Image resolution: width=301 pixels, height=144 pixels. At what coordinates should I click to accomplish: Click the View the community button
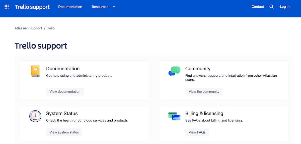tap(204, 91)
